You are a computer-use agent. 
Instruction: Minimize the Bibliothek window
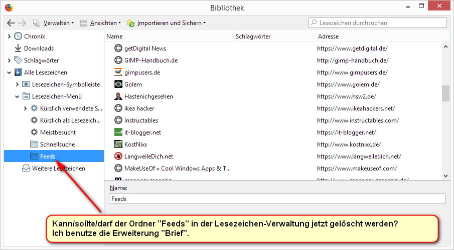click(408, 6)
